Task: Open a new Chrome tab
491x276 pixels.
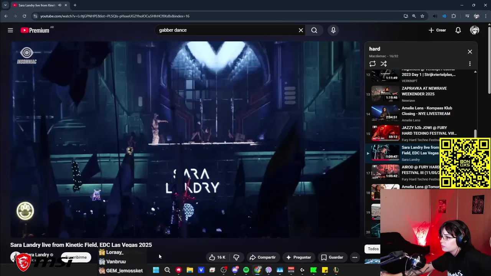Action: [x=75, y=5]
